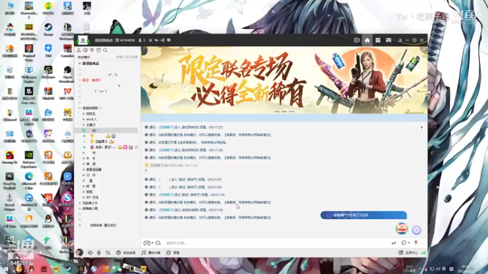Open the video live icon at top right
The height and width of the screenshot is (274, 488).
357,40
